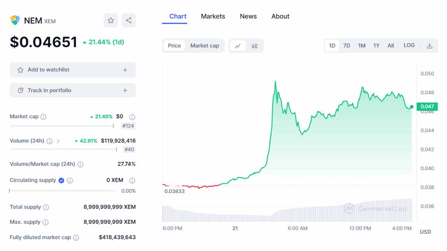The width and height of the screenshot is (447, 251).
Task: Click the Fully diluted market cap info icon
Action: [x=76, y=237]
